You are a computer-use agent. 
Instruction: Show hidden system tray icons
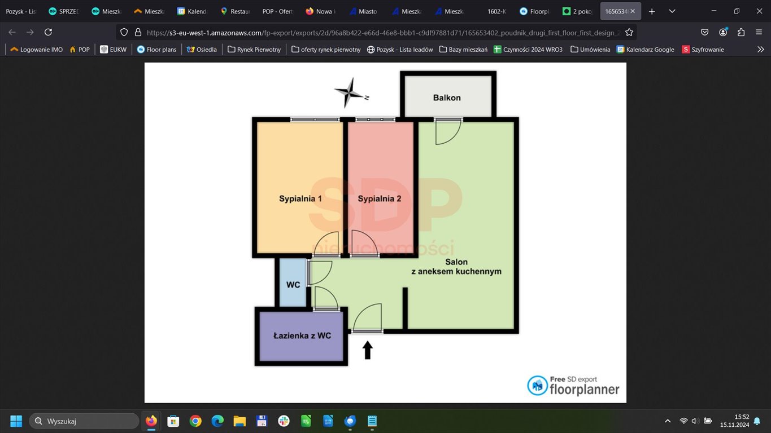coord(668,421)
